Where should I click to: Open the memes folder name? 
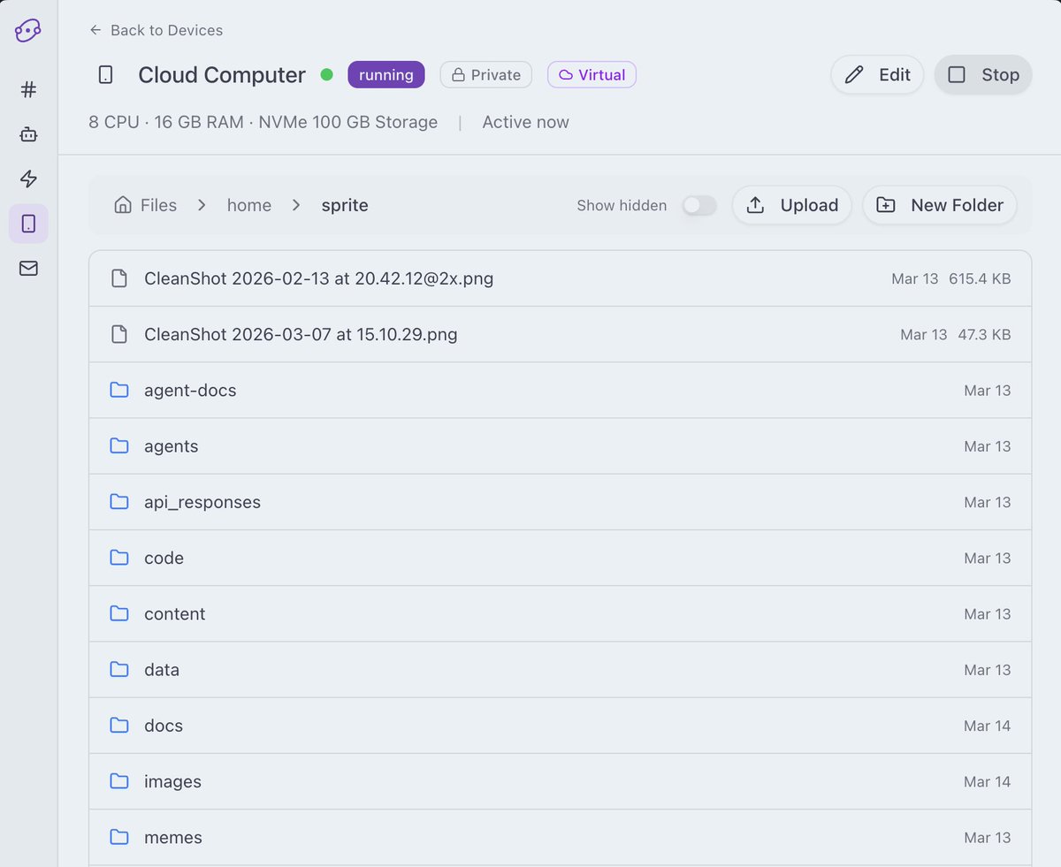(173, 837)
